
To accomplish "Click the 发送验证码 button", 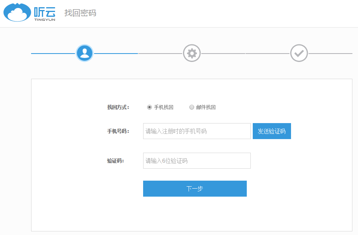I will click(272, 131).
